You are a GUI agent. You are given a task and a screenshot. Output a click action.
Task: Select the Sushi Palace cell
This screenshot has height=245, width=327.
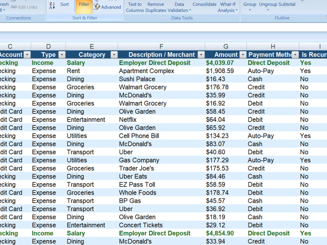coord(162,79)
